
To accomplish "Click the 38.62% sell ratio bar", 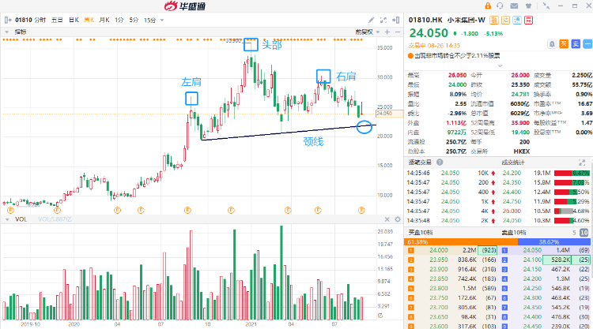I will (x=554, y=242).
